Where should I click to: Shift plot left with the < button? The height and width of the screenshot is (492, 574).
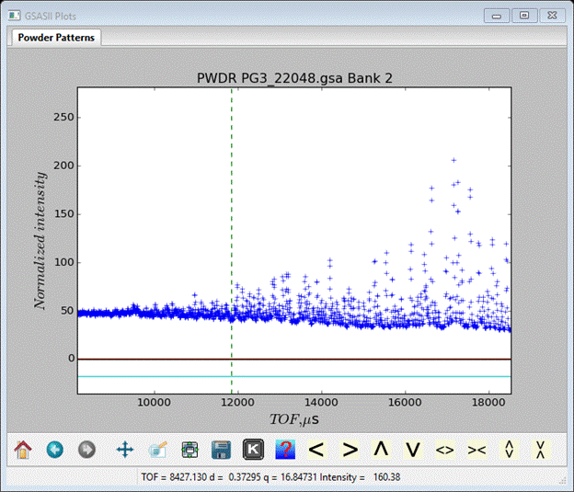(317, 450)
